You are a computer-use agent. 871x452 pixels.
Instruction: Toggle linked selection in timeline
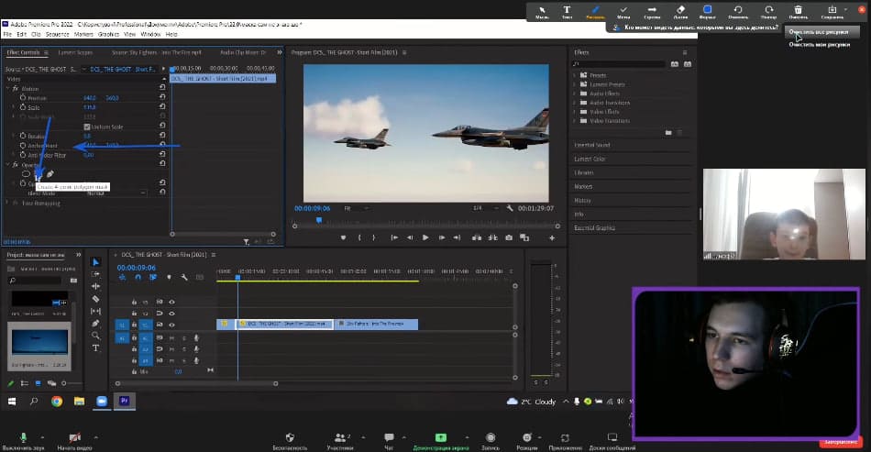pos(153,277)
